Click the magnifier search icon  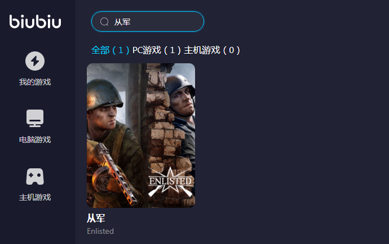(104, 22)
